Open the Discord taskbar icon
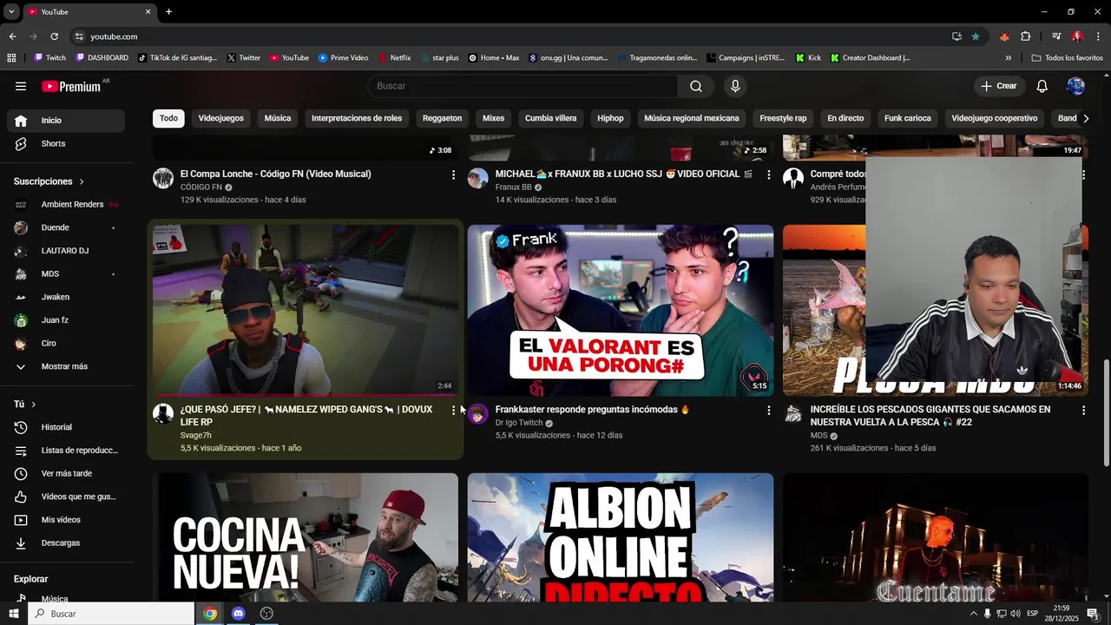This screenshot has width=1111, height=625. (x=238, y=614)
